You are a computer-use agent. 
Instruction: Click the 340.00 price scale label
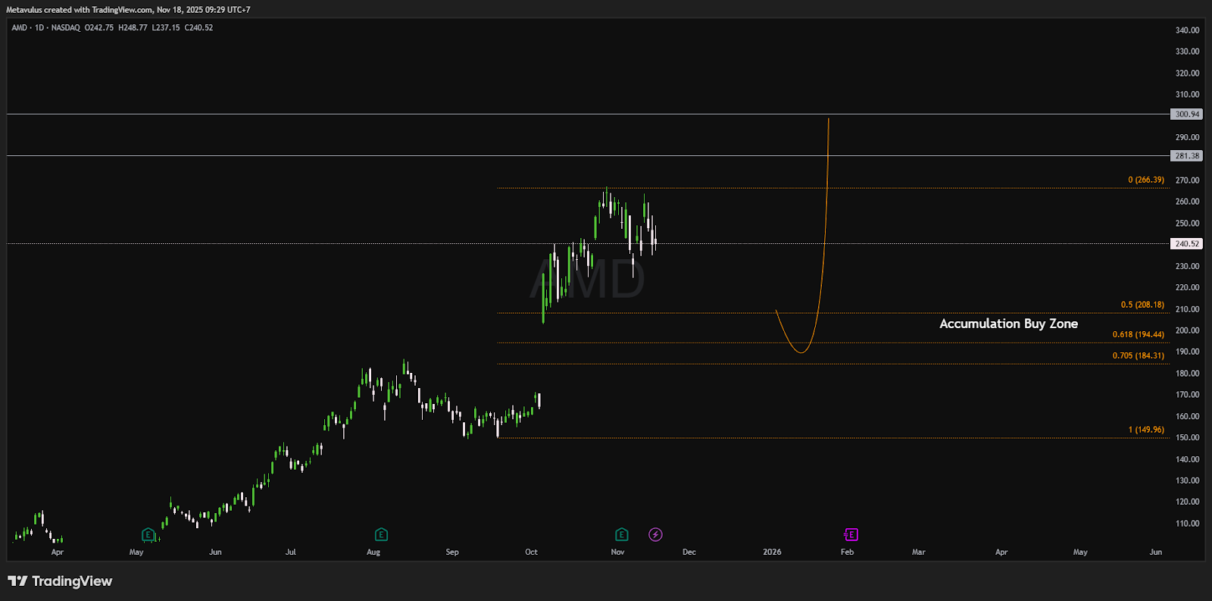click(x=1187, y=31)
